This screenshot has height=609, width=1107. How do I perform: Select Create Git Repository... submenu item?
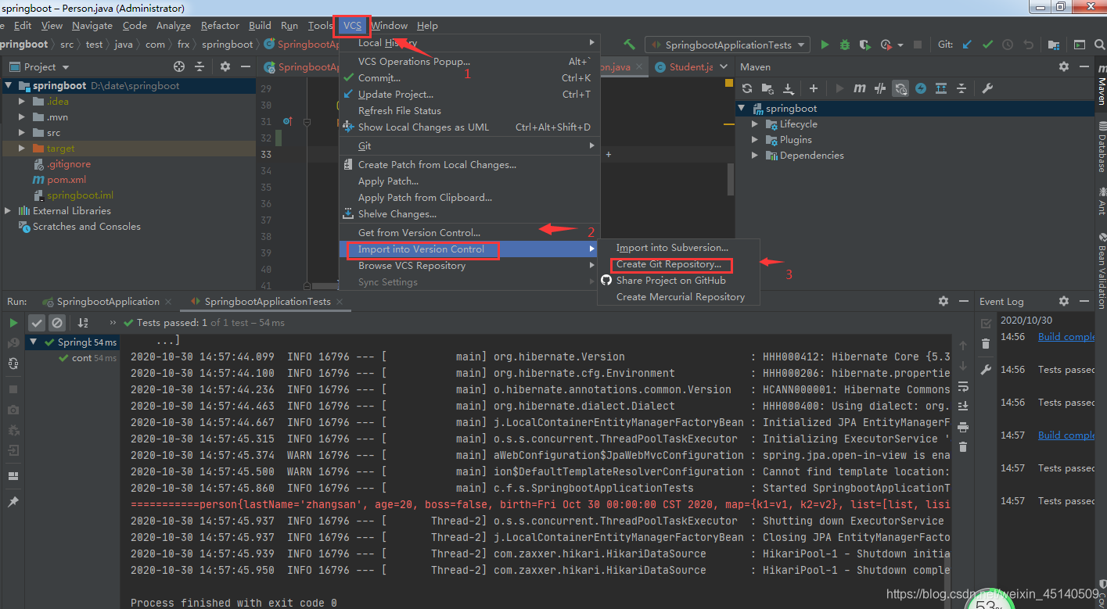(x=669, y=264)
